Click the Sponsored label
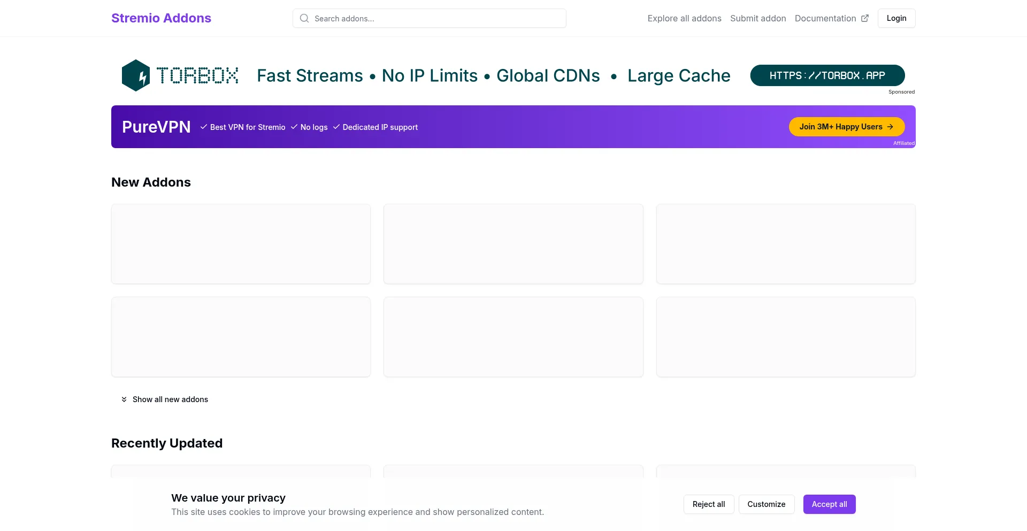The height and width of the screenshot is (531, 1027). coord(901,92)
